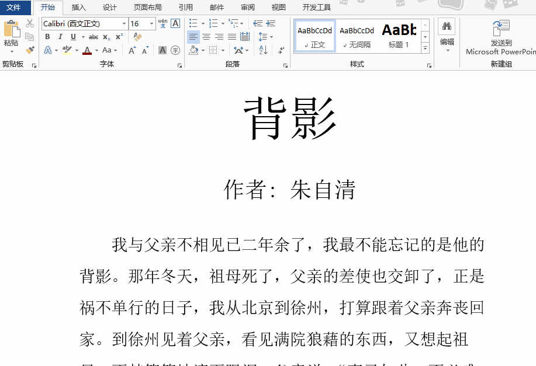Apply the 正文 Normal style
This screenshot has height=366, width=536.
(x=315, y=36)
